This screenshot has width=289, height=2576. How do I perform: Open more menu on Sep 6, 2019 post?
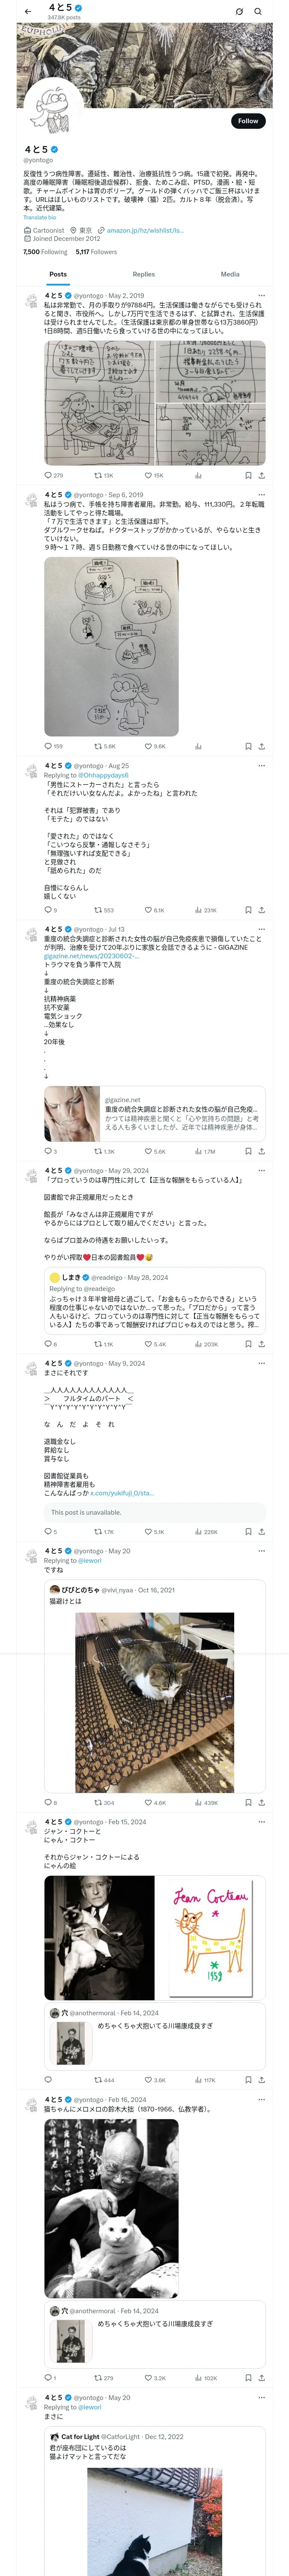click(261, 495)
